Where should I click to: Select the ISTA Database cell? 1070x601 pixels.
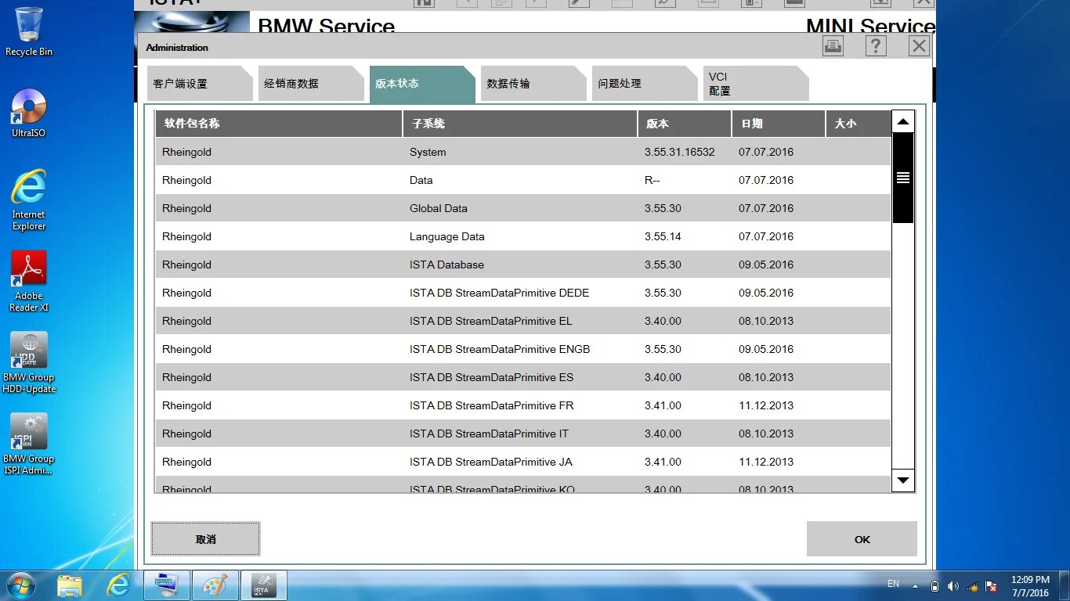(x=446, y=265)
